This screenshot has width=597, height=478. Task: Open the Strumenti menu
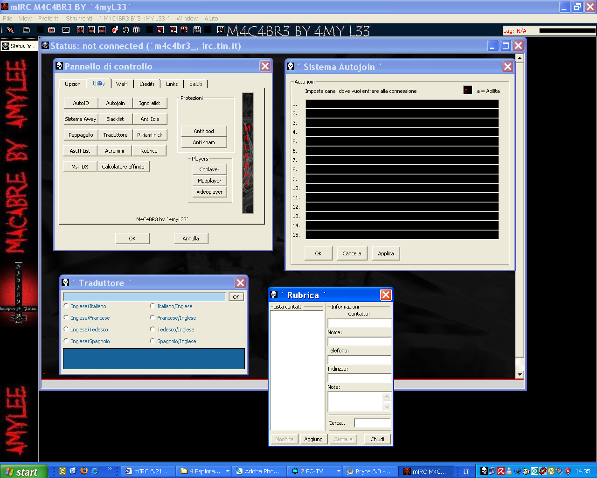coord(79,19)
